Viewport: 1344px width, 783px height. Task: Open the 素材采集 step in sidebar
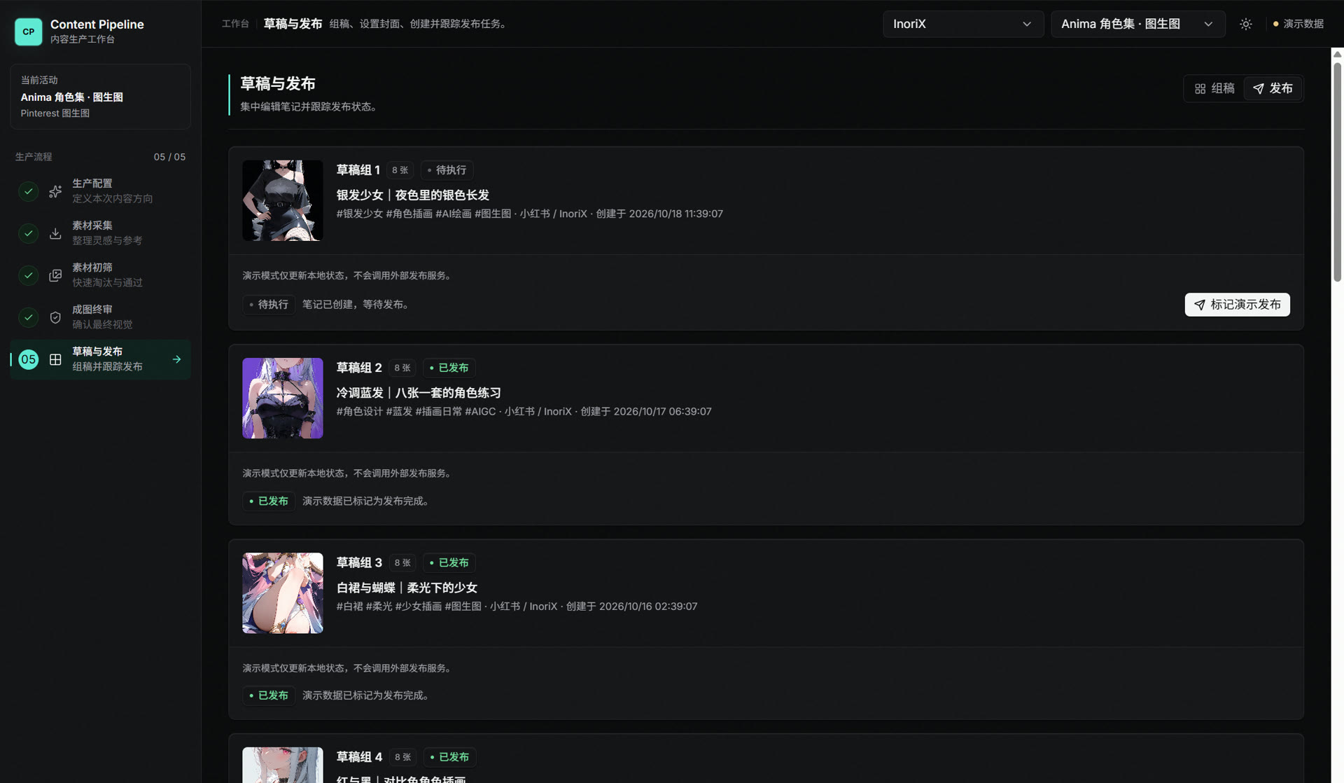(100, 233)
